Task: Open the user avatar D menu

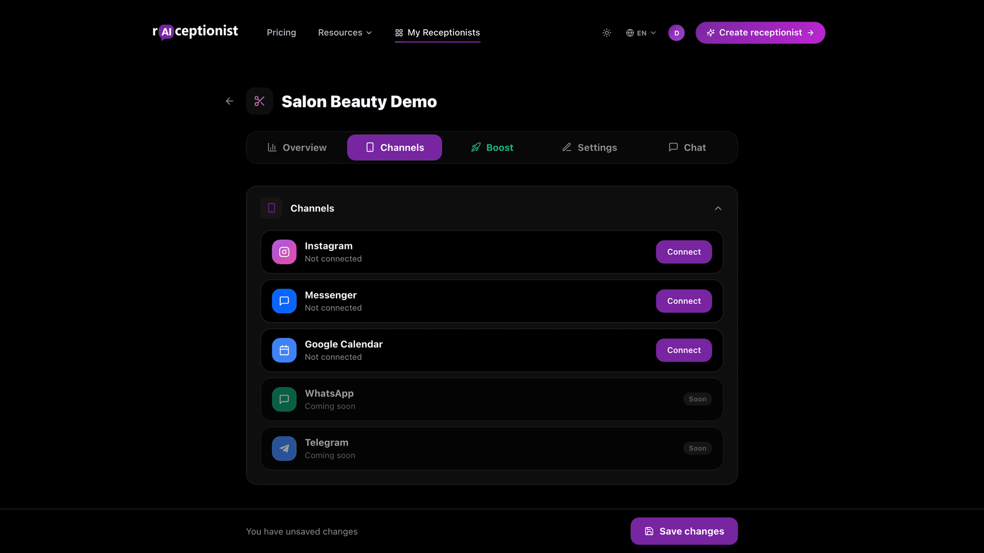Action: (x=676, y=33)
